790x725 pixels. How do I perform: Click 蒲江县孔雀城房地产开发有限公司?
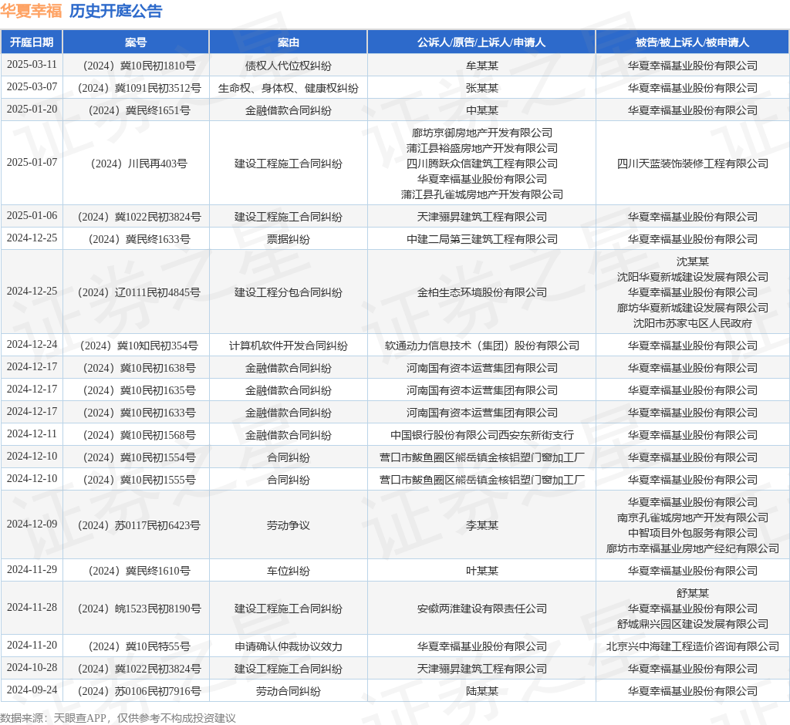coord(481,194)
